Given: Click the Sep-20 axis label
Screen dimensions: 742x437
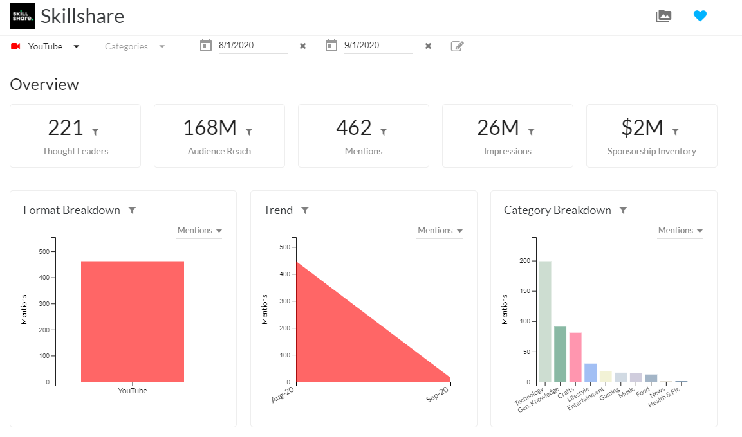Looking at the screenshot, I should (x=437, y=395).
